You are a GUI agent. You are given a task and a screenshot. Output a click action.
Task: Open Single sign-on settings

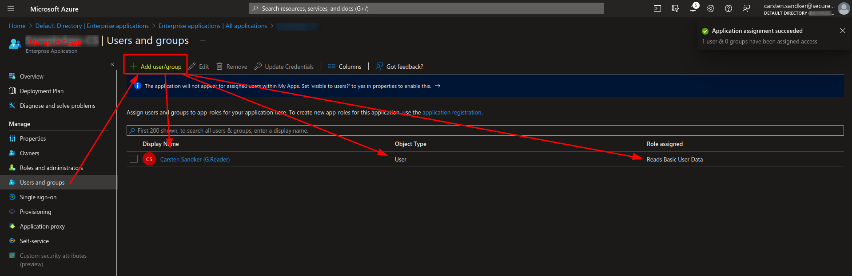coord(38,197)
